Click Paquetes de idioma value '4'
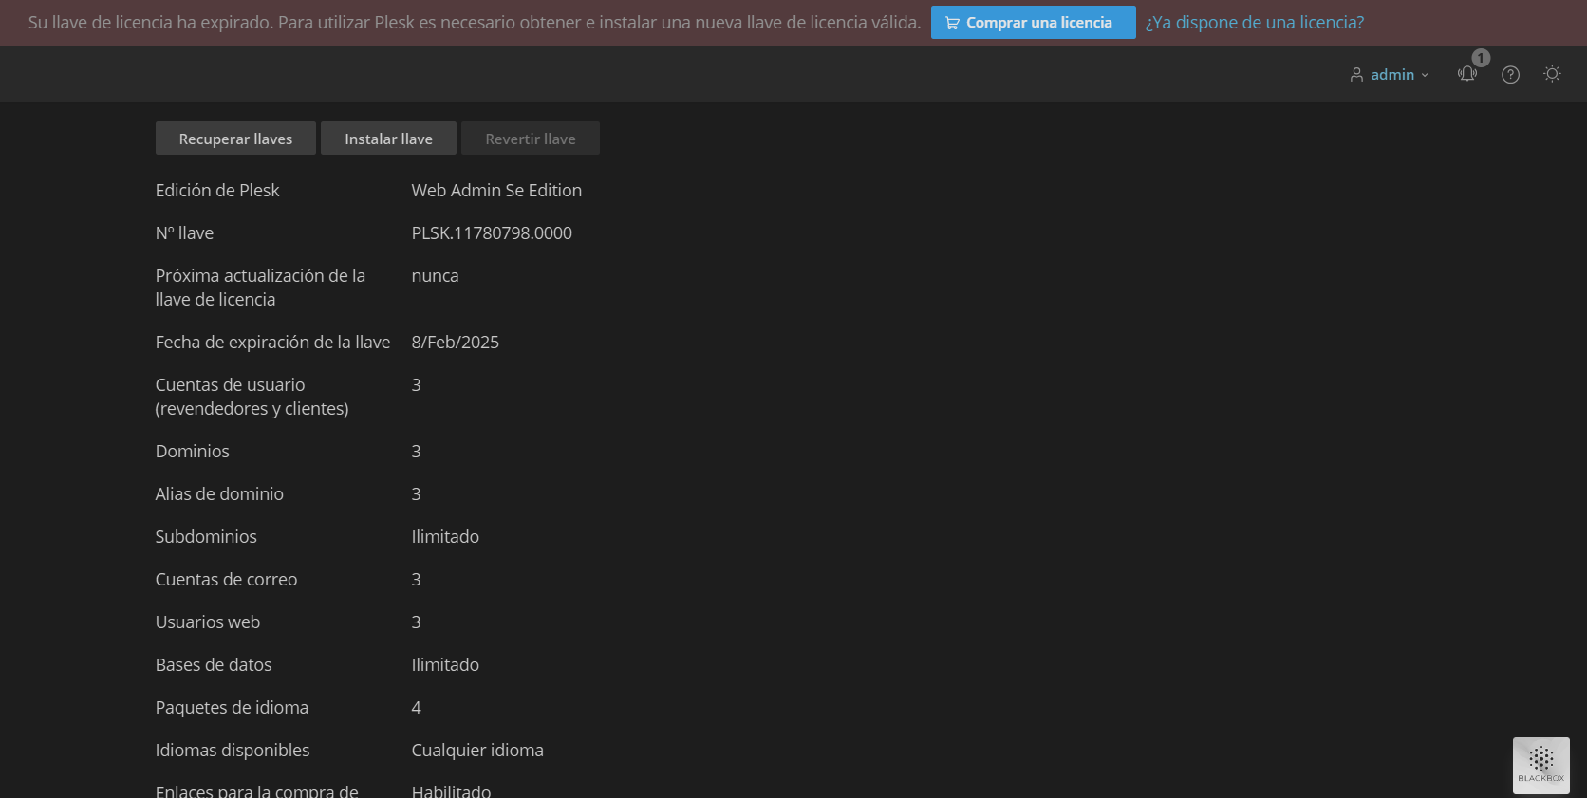This screenshot has width=1587, height=798. [x=416, y=707]
